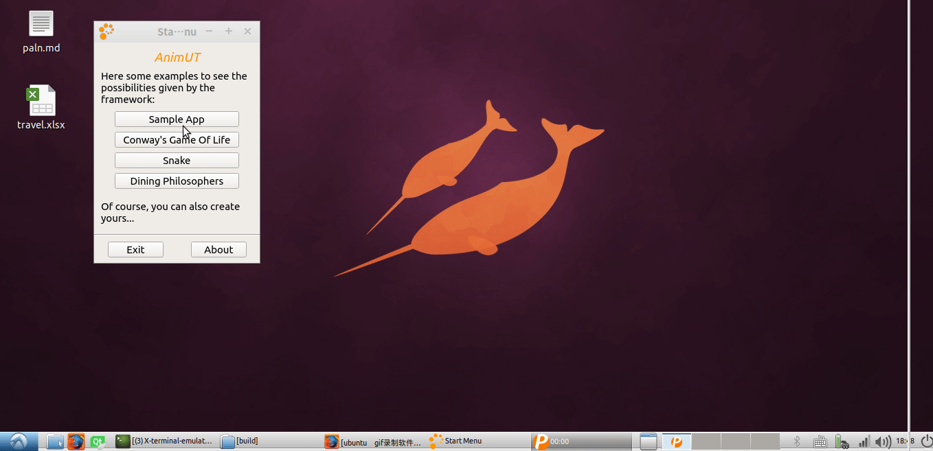Image resolution: width=933 pixels, height=451 pixels.
Task: Open the About dialog
Action: [218, 250]
